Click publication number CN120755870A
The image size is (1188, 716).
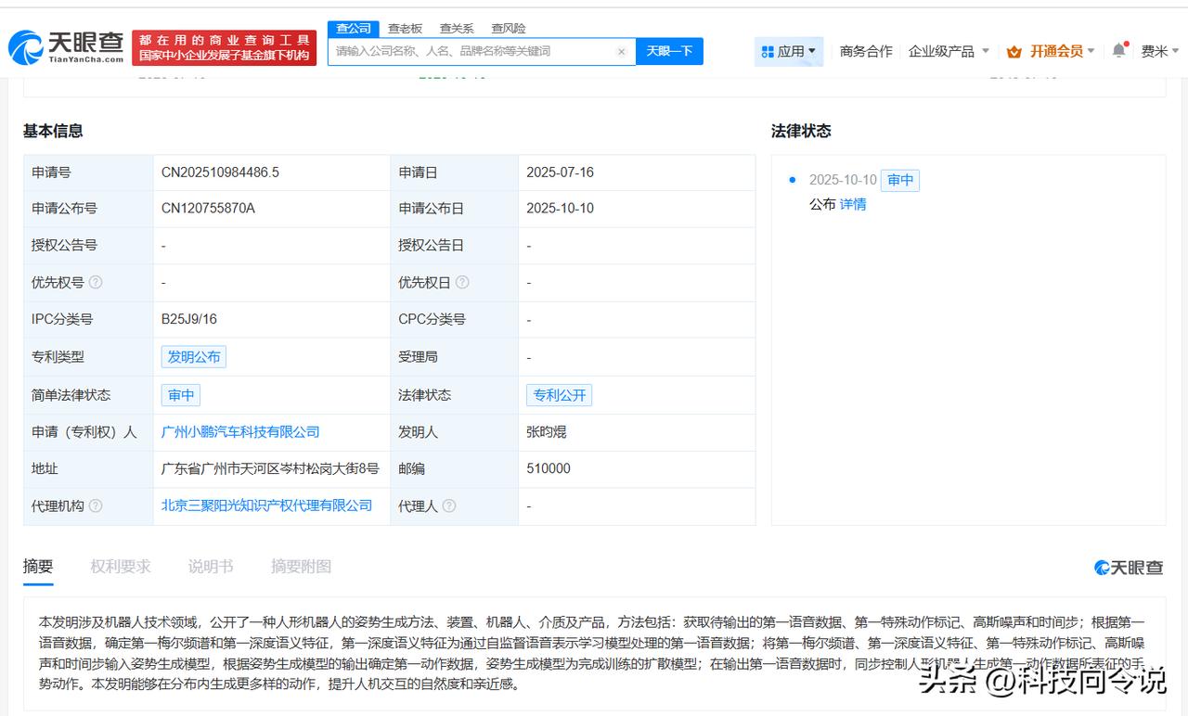pyautogui.click(x=208, y=208)
